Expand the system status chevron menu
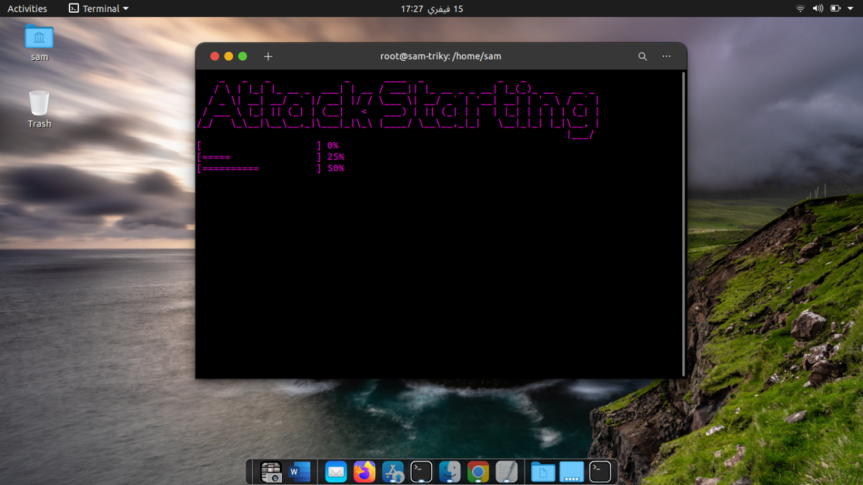 tap(850, 9)
